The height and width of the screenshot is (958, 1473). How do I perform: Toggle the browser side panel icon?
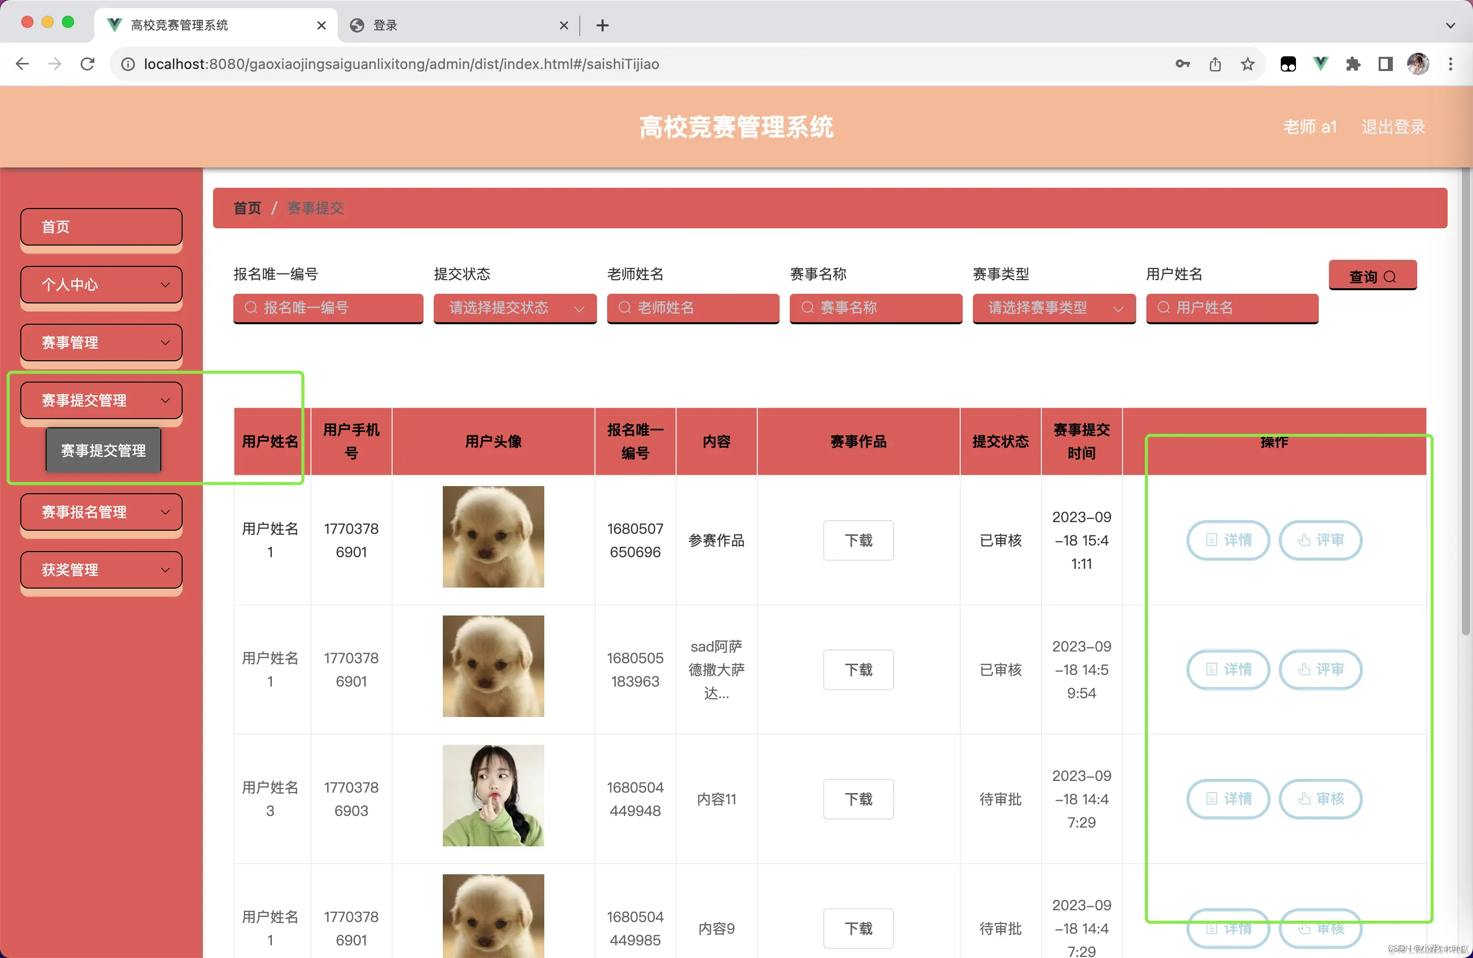point(1385,64)
